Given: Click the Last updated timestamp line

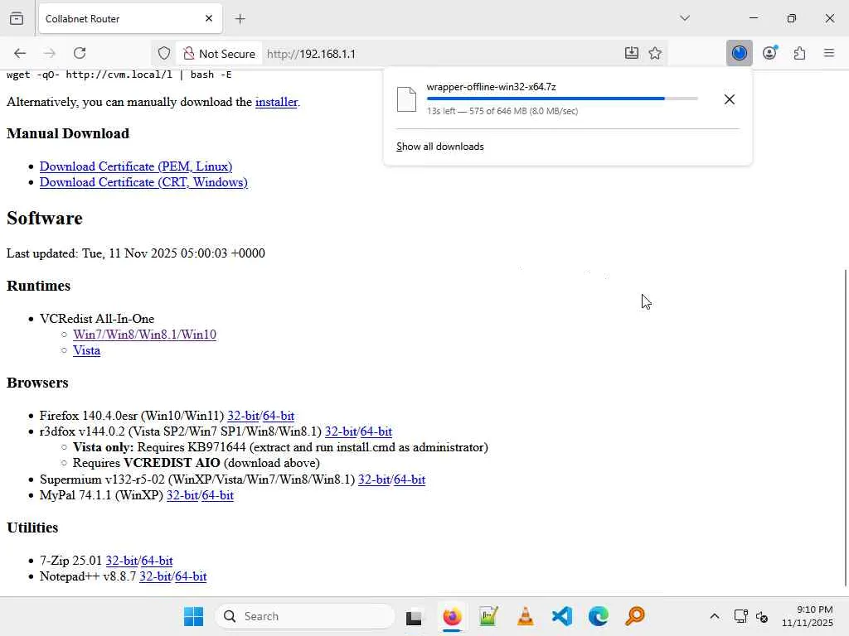Looking at the screenshot, I should [136, 253].
